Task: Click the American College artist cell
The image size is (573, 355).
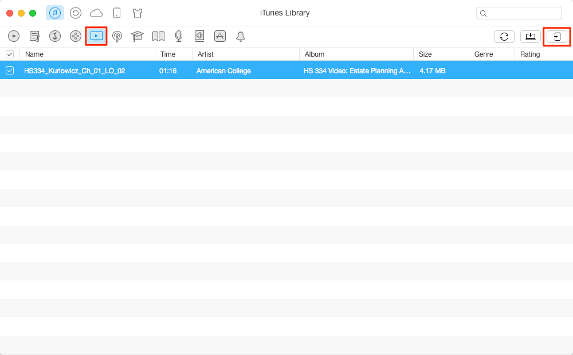Action: tap(223, 71)
